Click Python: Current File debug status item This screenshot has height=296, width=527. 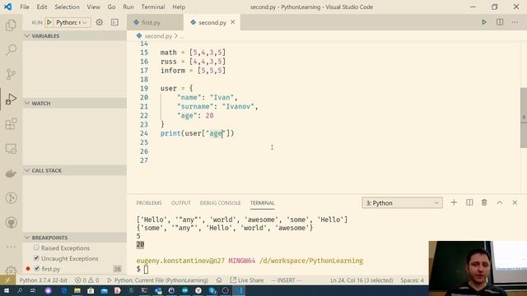[157, 280]
